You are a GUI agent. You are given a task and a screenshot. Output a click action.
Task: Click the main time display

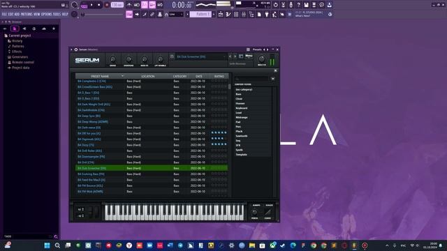[x=182, y=5]
